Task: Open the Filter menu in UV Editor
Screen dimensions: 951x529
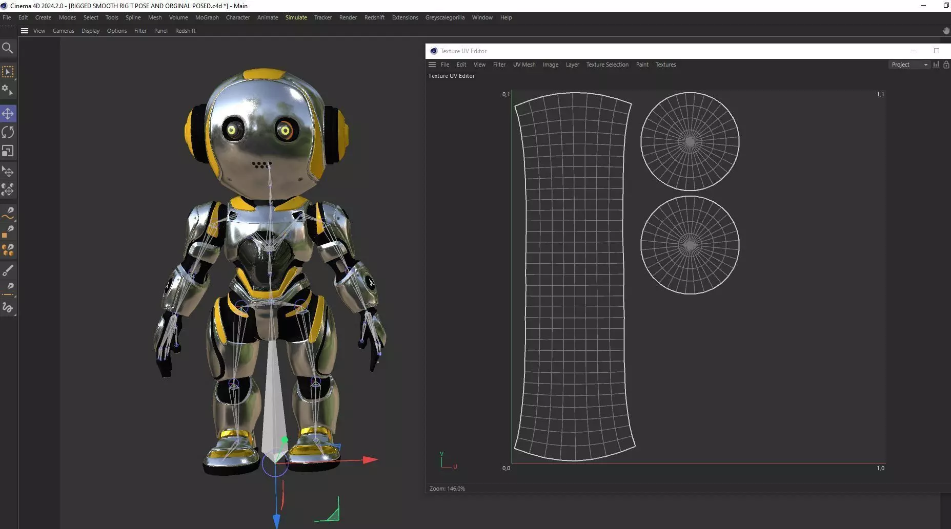Action: 499,65
